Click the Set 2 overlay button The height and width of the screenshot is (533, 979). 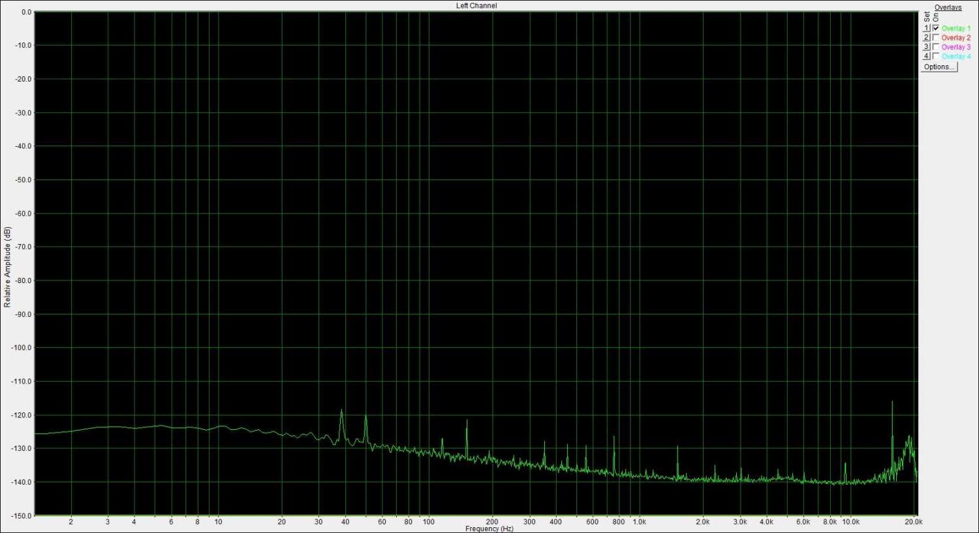[926, 38]
